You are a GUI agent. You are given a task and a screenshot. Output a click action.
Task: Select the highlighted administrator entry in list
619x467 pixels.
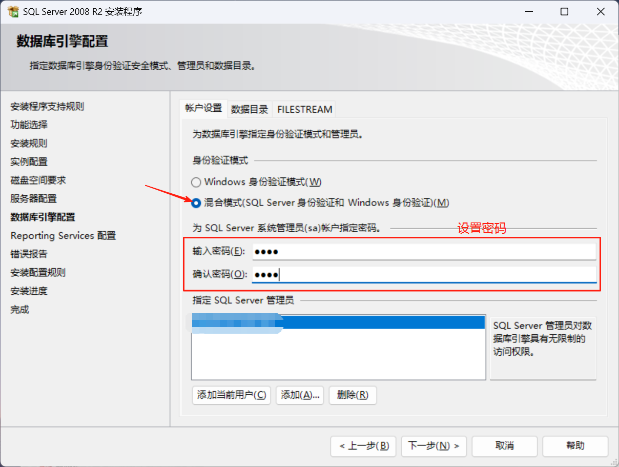(x=338, y=322)
